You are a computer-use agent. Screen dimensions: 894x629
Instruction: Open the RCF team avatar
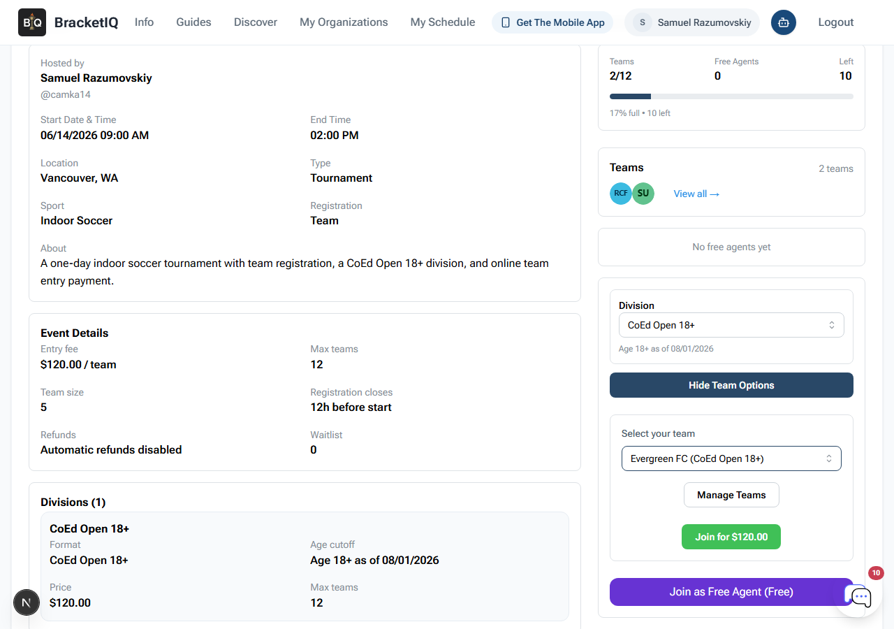click(621, 194)
